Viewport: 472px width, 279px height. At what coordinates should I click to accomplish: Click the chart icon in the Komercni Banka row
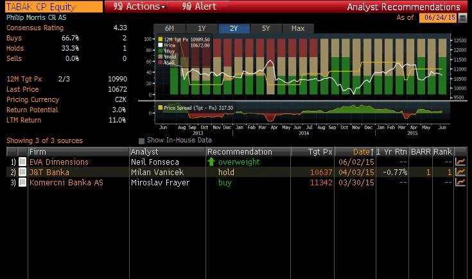pyautogui.click(x=460, y=182)
